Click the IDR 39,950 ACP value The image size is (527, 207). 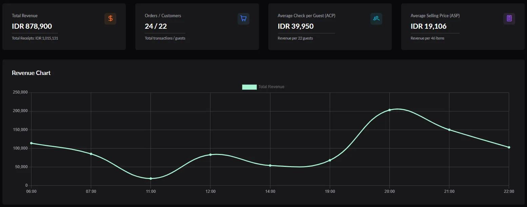tap(296, 26)
